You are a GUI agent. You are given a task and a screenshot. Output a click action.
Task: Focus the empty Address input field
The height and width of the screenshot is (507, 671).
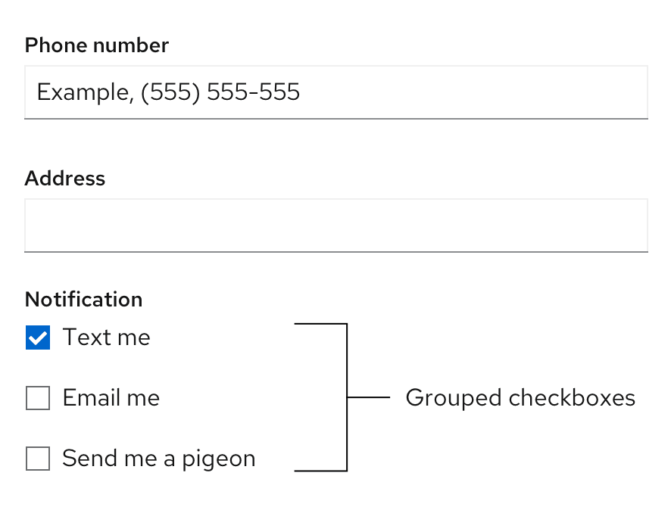tap(335, 226)
